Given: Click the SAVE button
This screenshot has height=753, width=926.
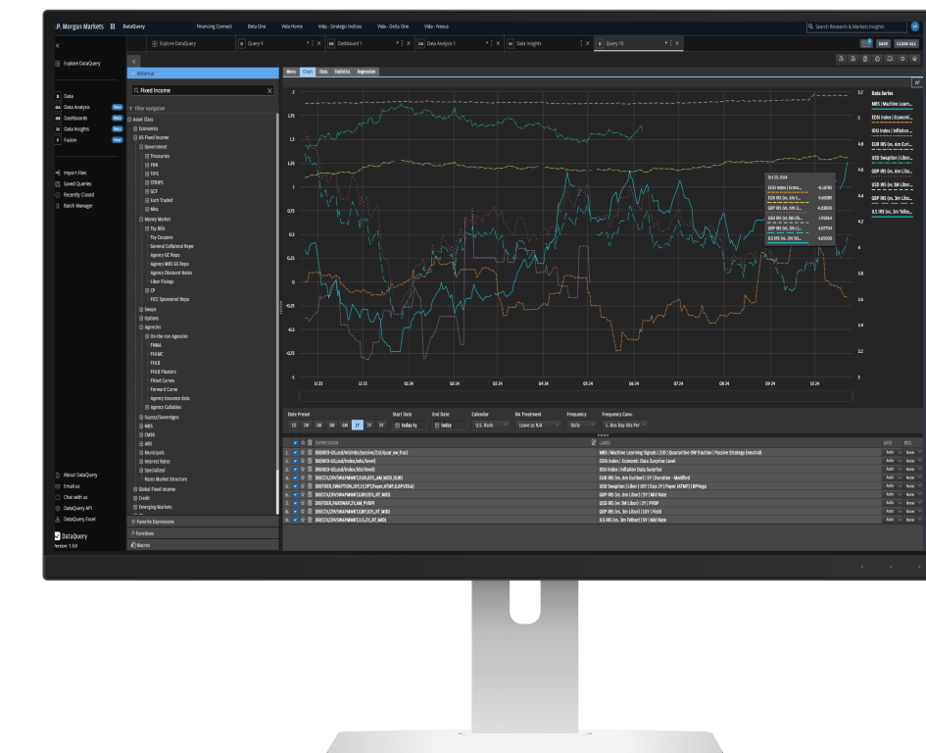Looking at the screenshot, I should click(x=881, y=43).
